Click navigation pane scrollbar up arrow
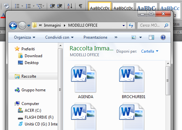 pyautogui.click(x=60, y=45)
